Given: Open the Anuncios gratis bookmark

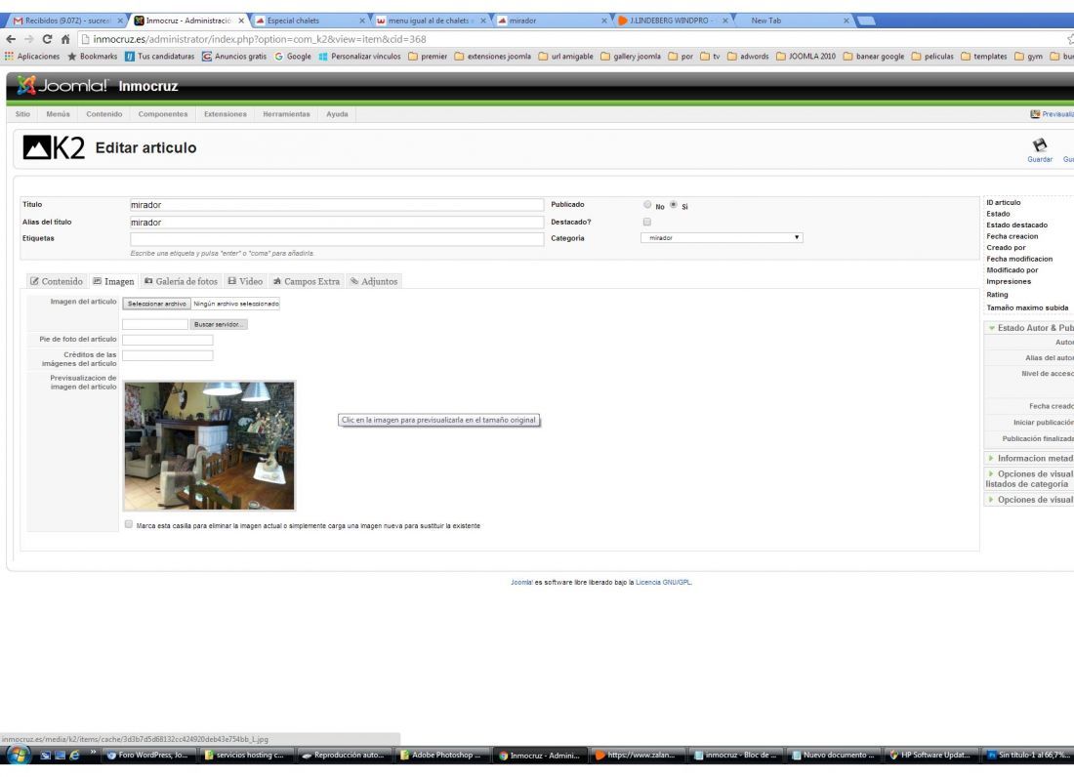Looking at the screenshot, I should coord(234,57).
